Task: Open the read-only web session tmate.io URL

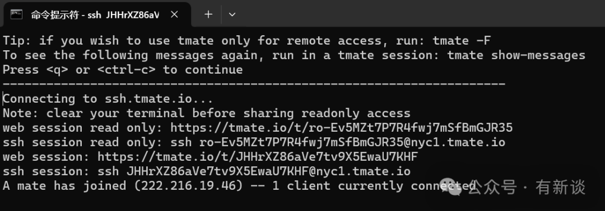Action: pyautogui.click(x=342, y=128)
